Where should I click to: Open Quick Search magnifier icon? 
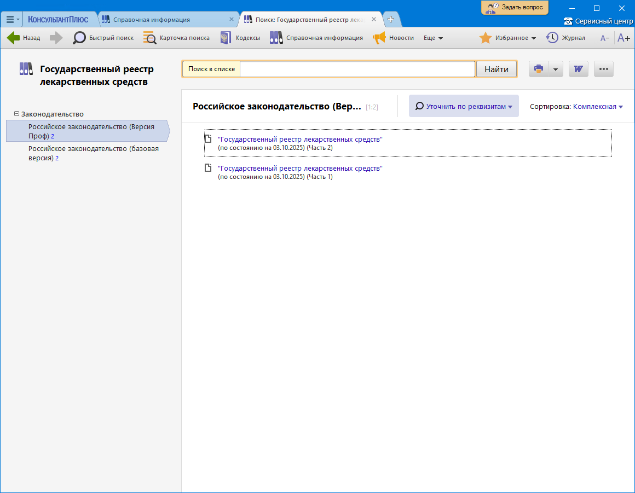pyautogui.click(x=79, y=38)
